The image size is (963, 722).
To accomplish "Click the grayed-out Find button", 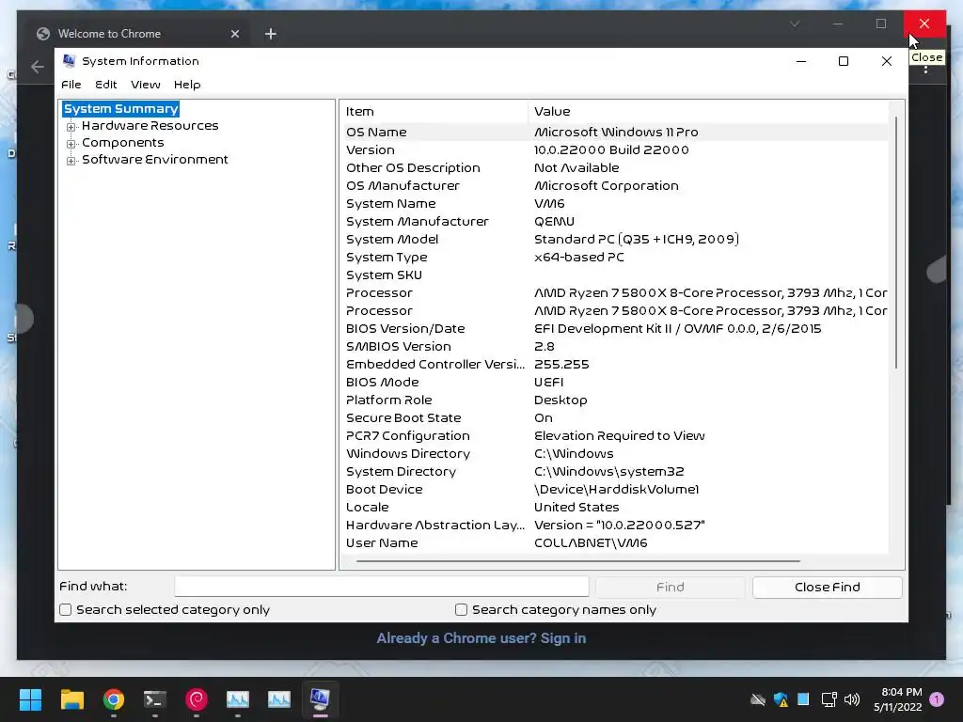I will point(670,587).
